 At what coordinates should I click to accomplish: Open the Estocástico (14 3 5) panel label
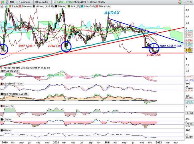12,84
